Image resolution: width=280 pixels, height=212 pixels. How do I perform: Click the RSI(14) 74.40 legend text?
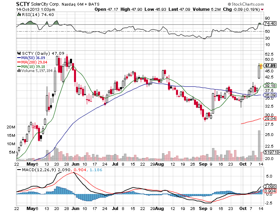tap(38, 15)
